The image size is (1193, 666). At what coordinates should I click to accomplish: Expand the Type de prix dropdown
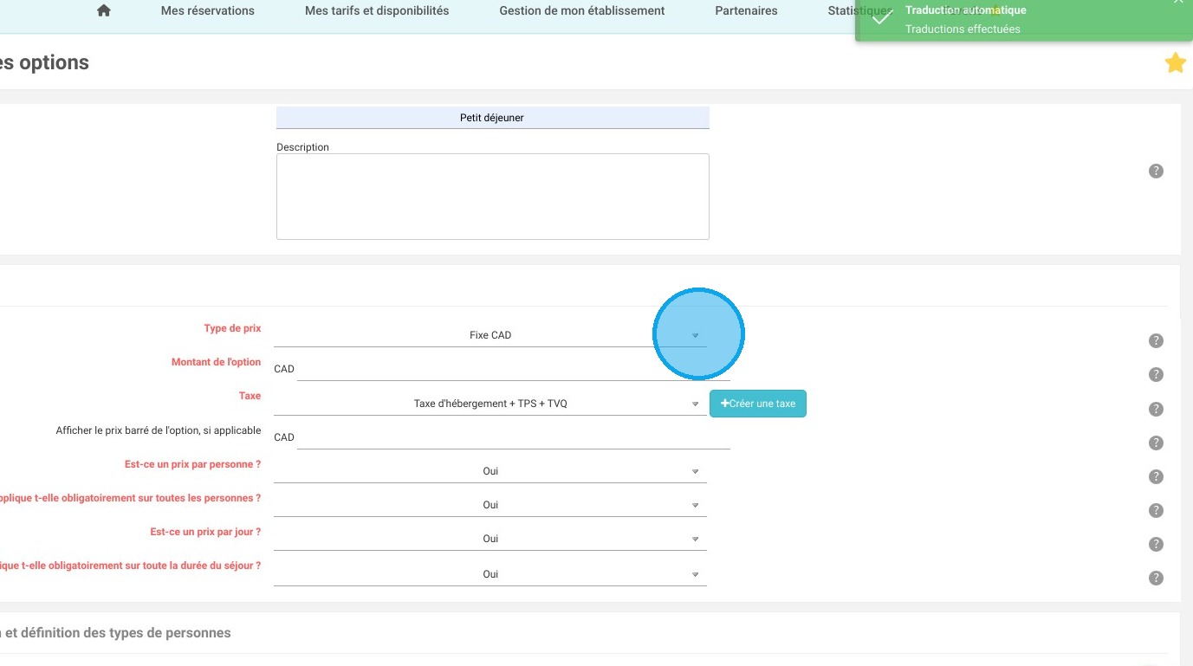click(490, 335)
